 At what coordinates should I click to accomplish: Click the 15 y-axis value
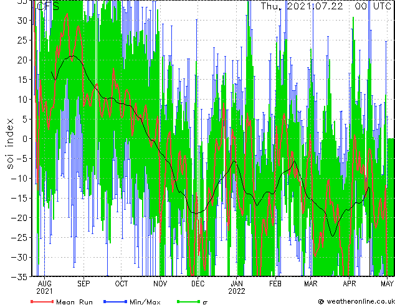click(22, 80)
